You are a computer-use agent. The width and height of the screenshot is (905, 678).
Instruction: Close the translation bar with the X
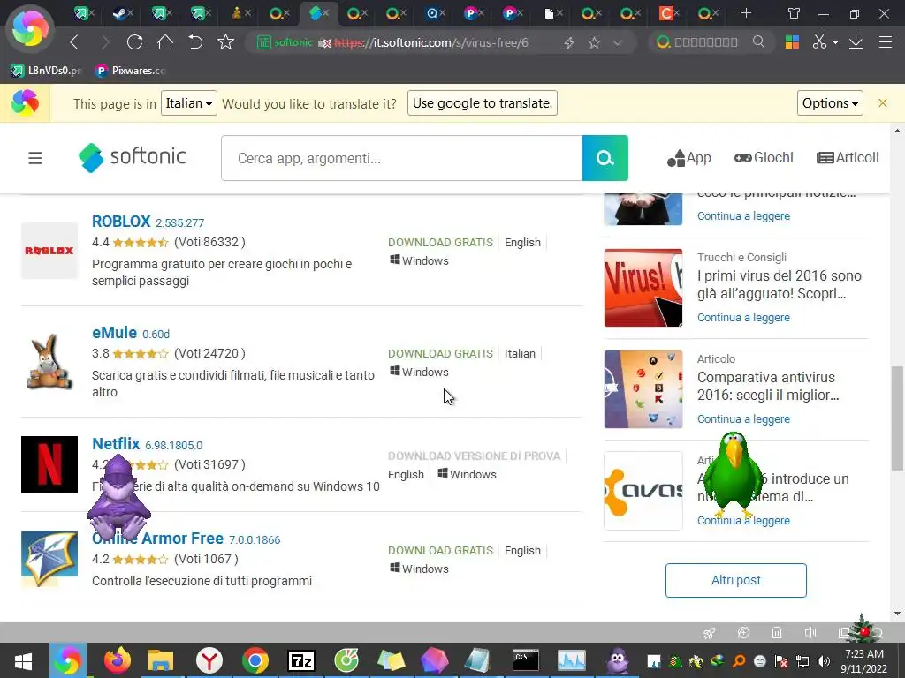(x=883, y=102)
